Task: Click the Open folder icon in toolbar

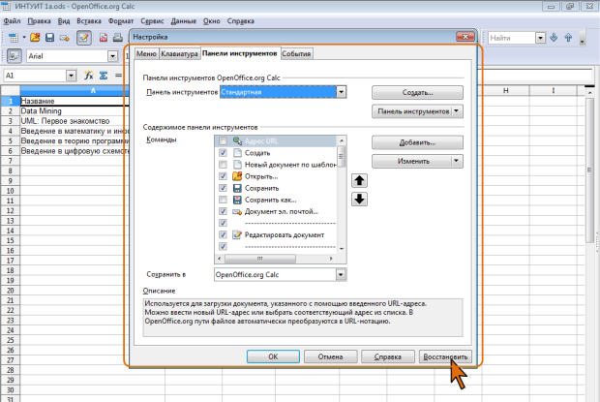Action: click(36, 39)
